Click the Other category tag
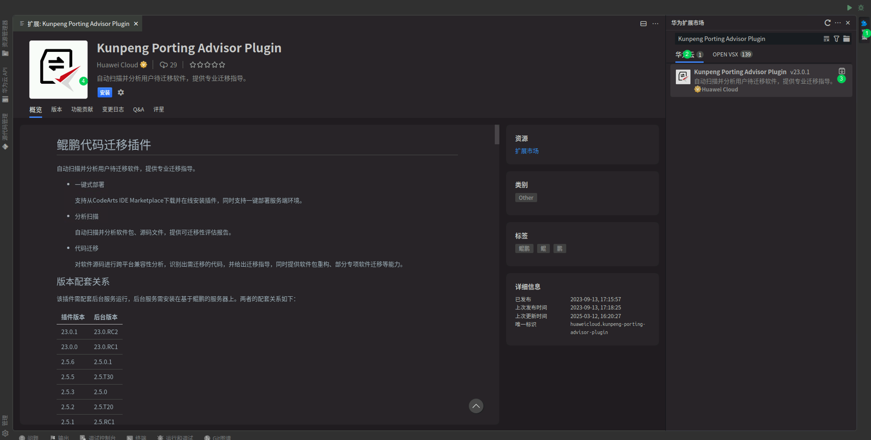Image resolution: width=871 pixels, height=440 pixels. coord(526,198)
